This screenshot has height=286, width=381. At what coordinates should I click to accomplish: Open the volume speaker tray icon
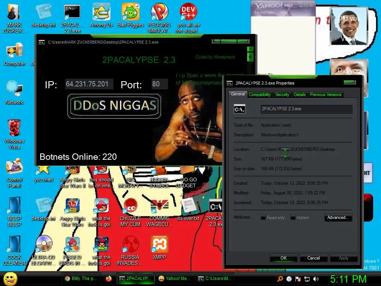(x=316, y=279)
